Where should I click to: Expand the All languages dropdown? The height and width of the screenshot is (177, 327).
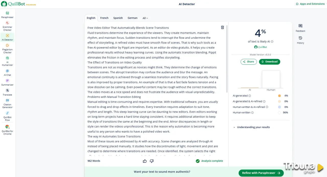(145, 18)
